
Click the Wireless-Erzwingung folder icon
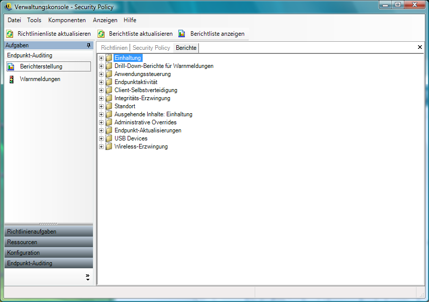[109, 146]
